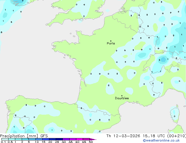186x143 pixels.
Task: Click the '15..18 UTC' time range text
Action: (x=154, y=136)
